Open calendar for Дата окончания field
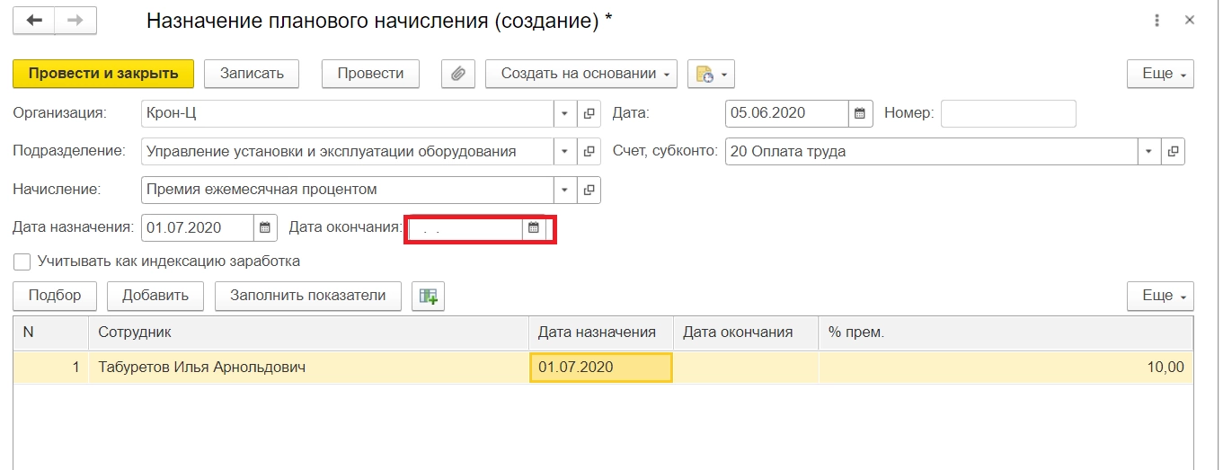The width and height of the screenshot is (1223, 470). (533, 228)
